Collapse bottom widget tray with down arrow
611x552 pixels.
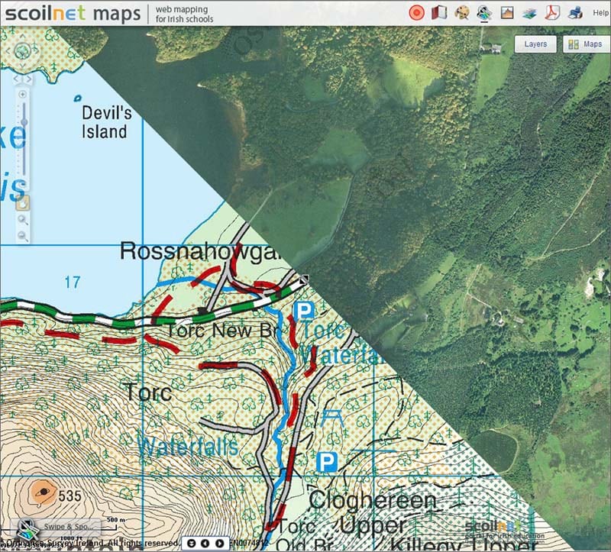point(192,543)
